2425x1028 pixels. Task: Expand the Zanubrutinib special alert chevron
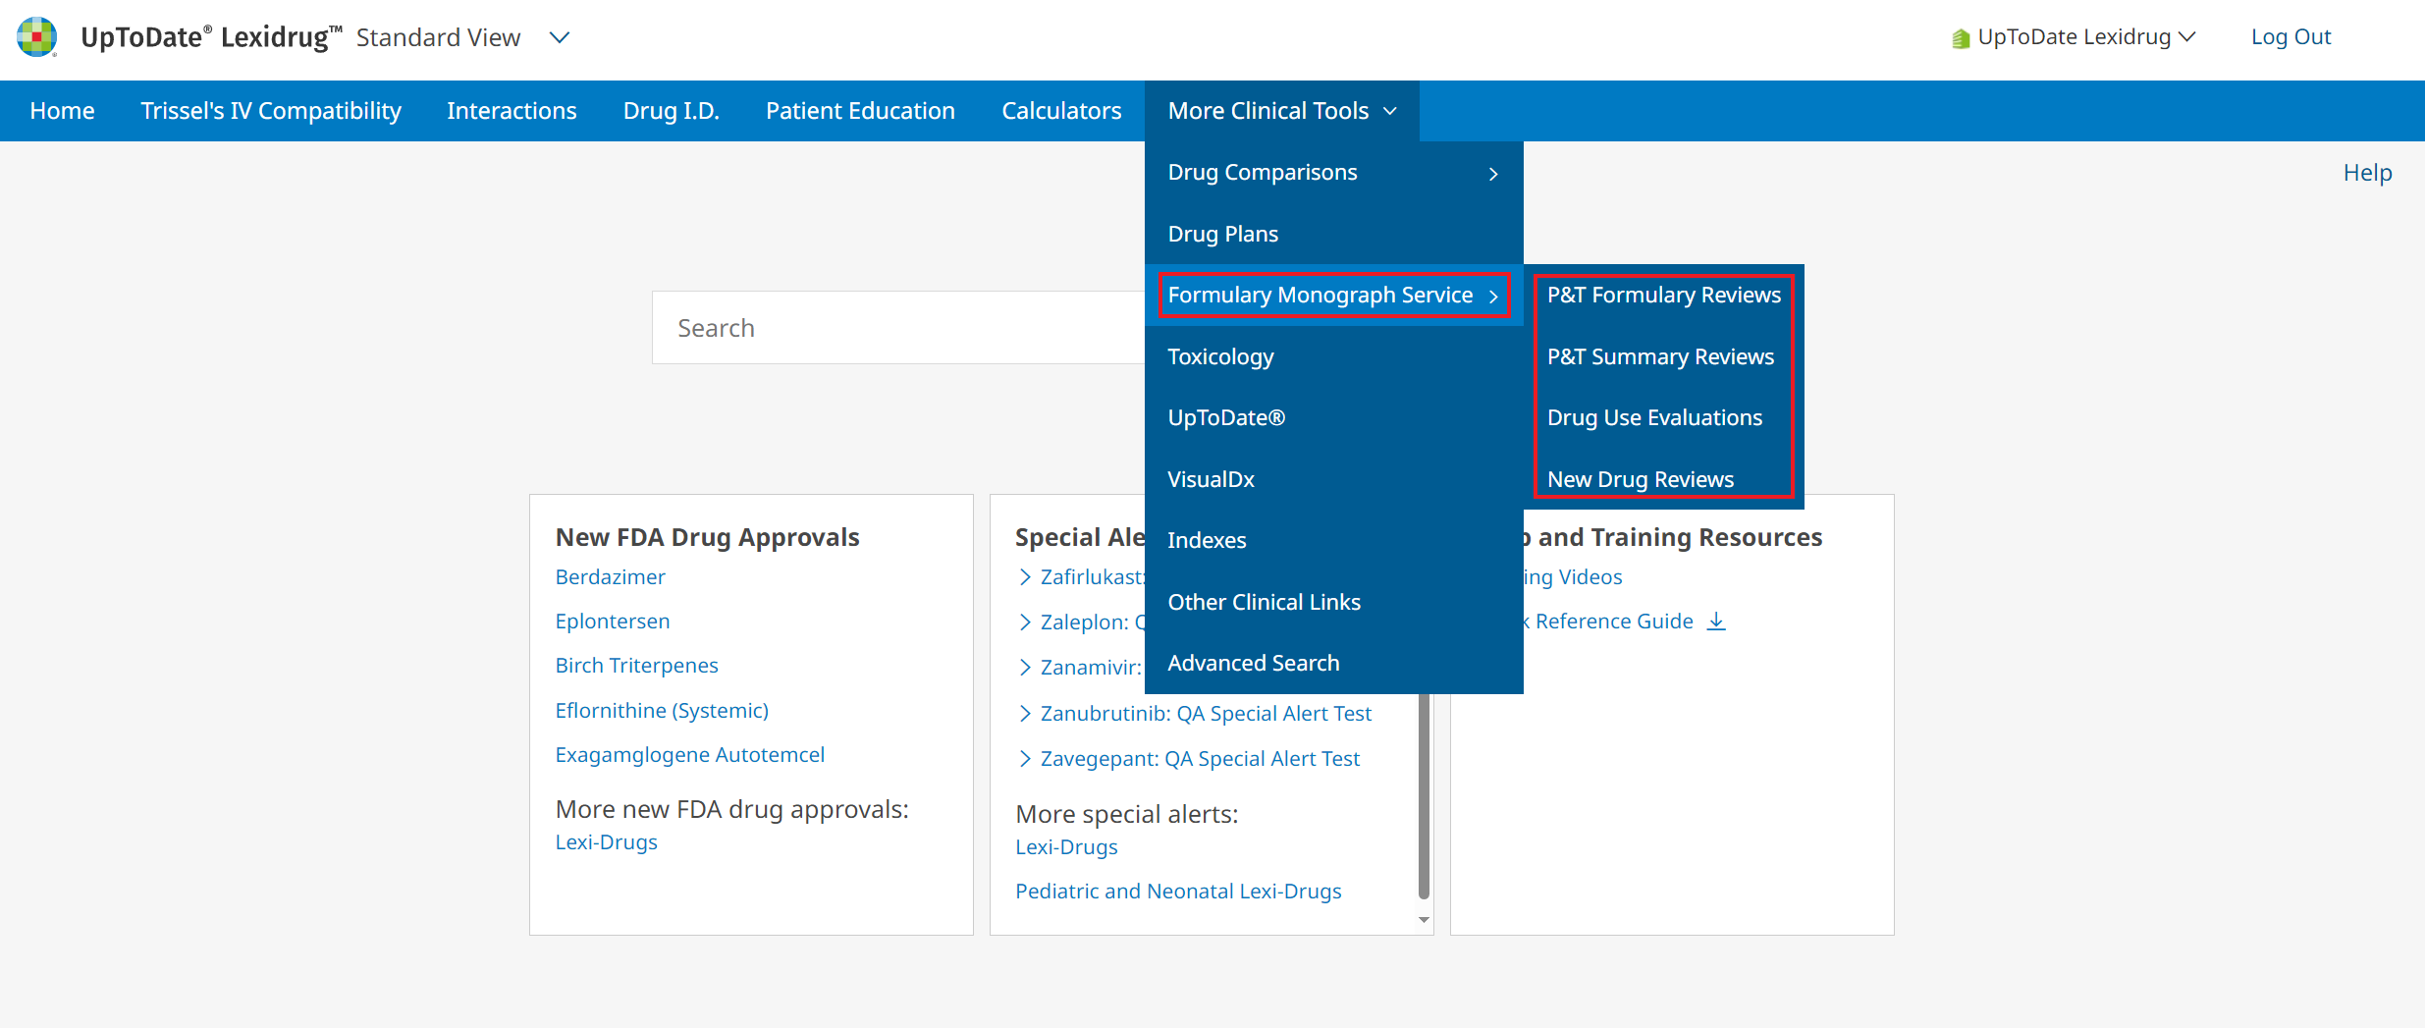pyautogui.click(x=1025, y=714)
